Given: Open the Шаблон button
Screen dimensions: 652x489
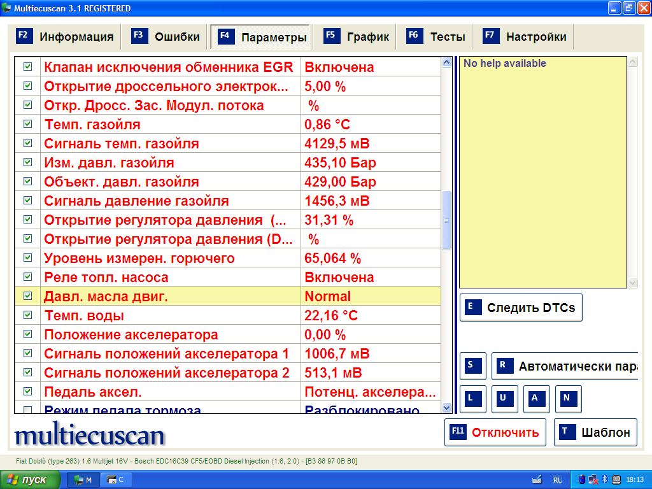Looking at the screenshot, I should click(595, 432).
